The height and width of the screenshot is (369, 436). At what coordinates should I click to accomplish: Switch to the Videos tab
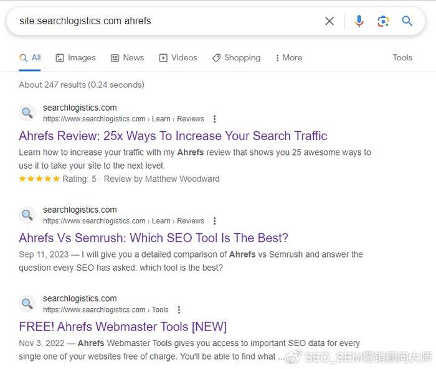(178, 57)
